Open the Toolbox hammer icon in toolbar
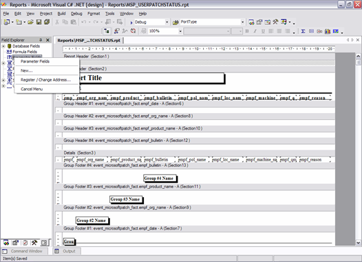 coord(275,22)
